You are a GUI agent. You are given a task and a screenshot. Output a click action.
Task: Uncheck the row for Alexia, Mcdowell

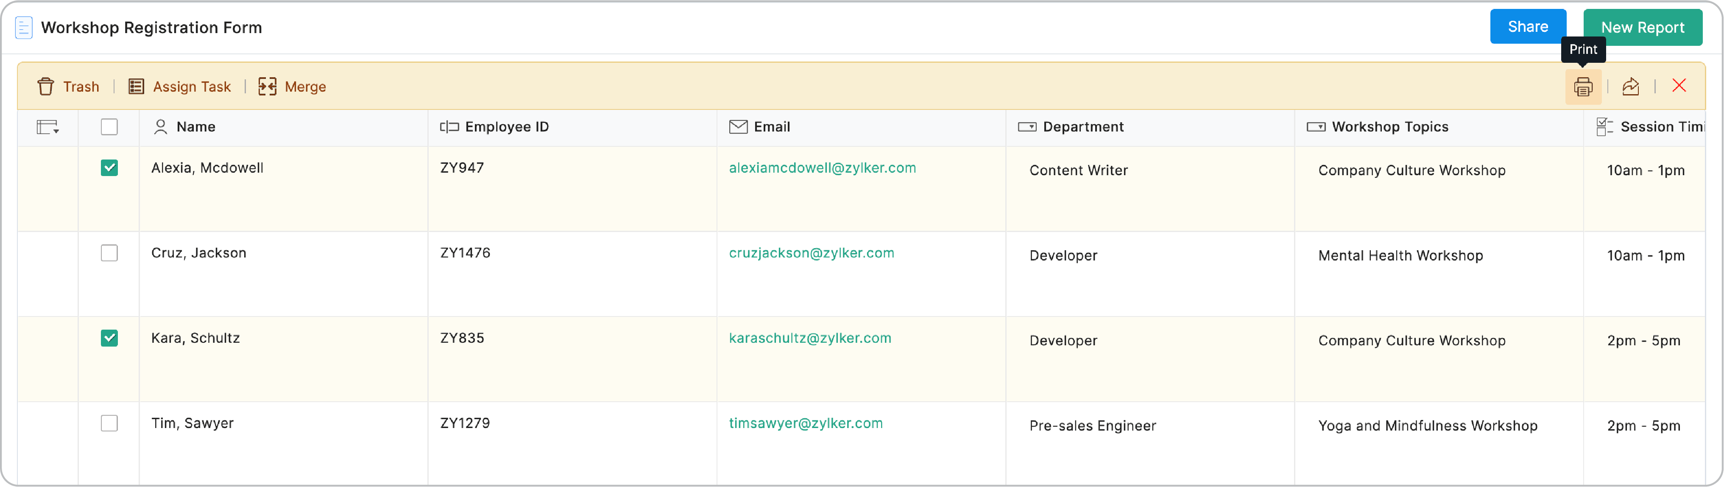[109, 168]
